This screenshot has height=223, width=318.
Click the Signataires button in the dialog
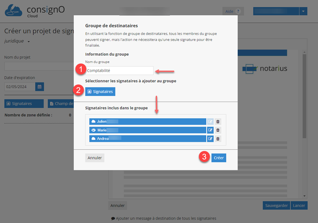tap(100, 92)
